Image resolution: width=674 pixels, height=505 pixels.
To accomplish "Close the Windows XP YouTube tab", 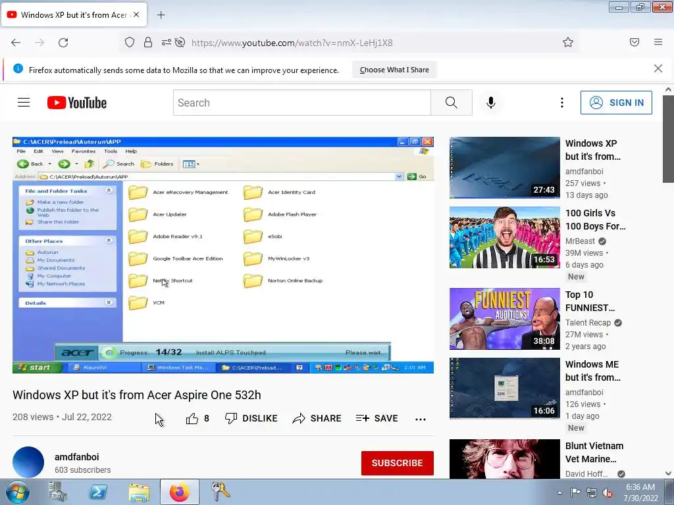I will (136, 14).
